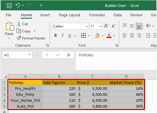Screen dimensions: 157x113
Task: Click the Redo arrow icon
Action: click(30, 5)
